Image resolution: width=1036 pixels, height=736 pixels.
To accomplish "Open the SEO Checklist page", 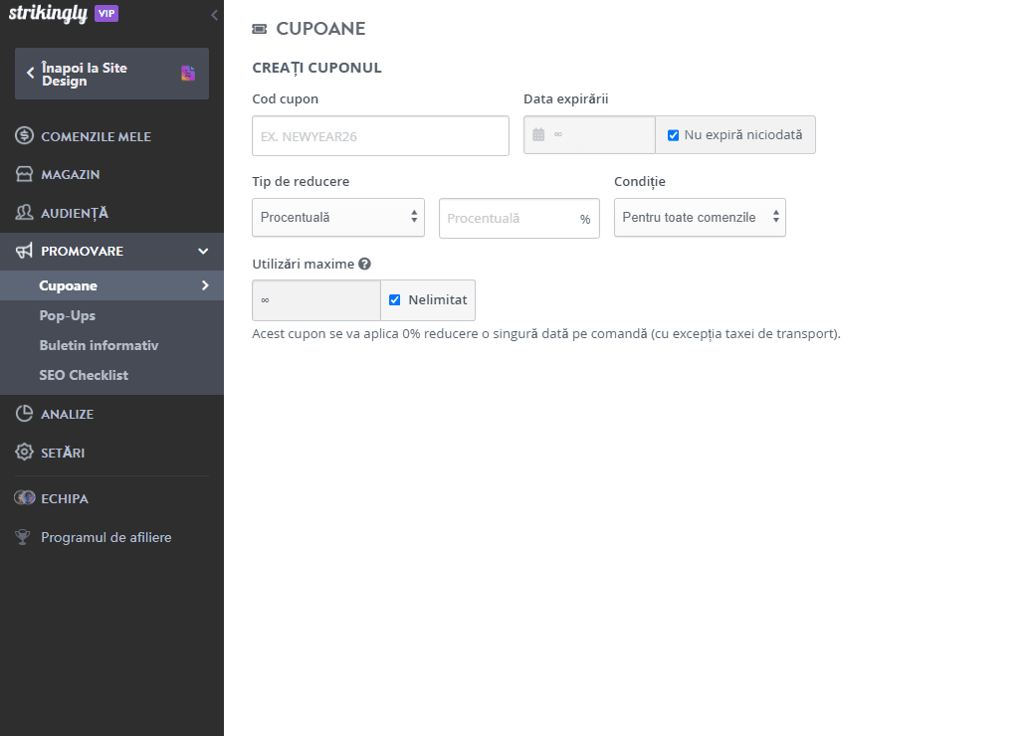I will click(84, 375).
